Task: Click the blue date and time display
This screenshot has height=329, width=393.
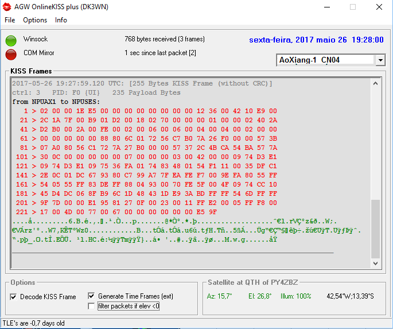Action: coord(316,40)
